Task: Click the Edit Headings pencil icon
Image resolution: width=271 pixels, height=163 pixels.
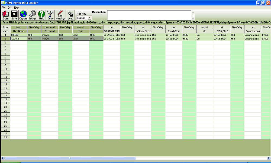Action: [x=60, y=15]
